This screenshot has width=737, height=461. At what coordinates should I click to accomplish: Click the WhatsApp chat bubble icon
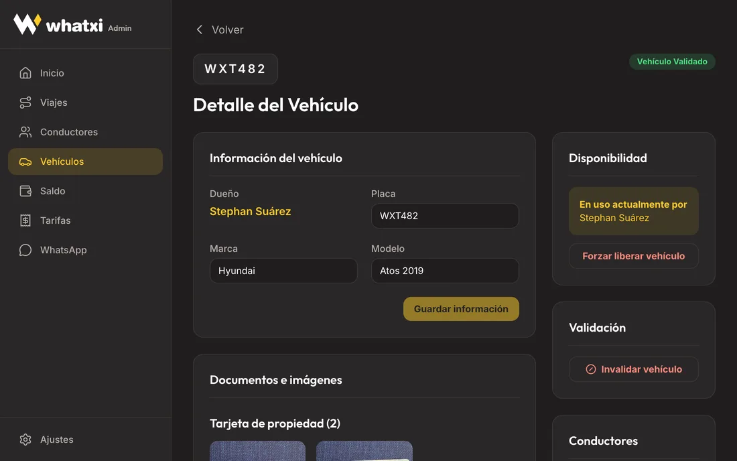coord(25,250)
